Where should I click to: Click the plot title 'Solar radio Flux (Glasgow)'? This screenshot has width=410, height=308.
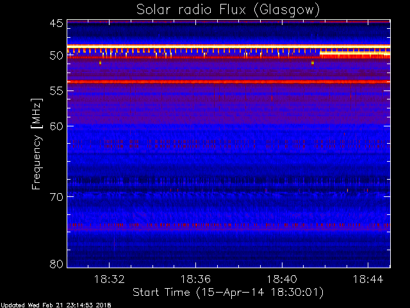[228, 10]
